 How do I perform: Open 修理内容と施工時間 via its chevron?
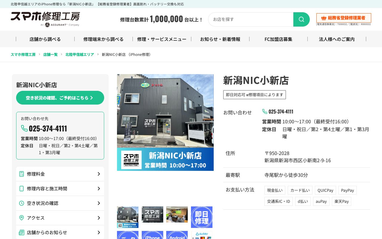(99, 189)
